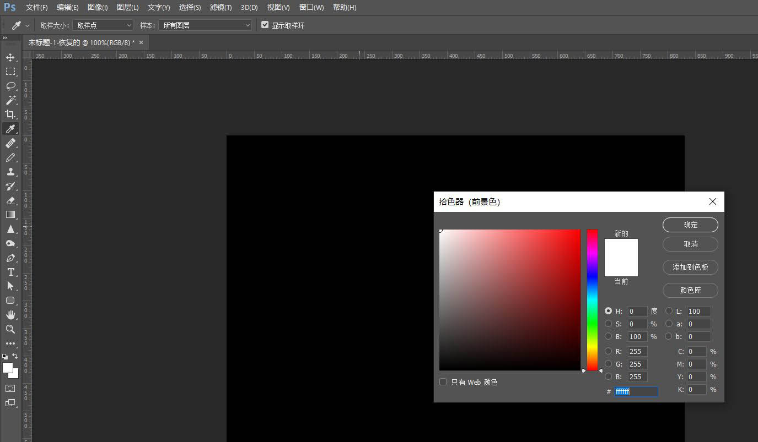Click the vertical rainbow hue slider
Image resolution: width=758 pixels, height=442 pixels.
pyautogui.click(x=592, y=300)
